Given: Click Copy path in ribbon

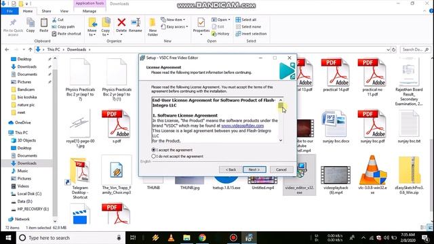Looking at the screenshot, I should 63,26.
